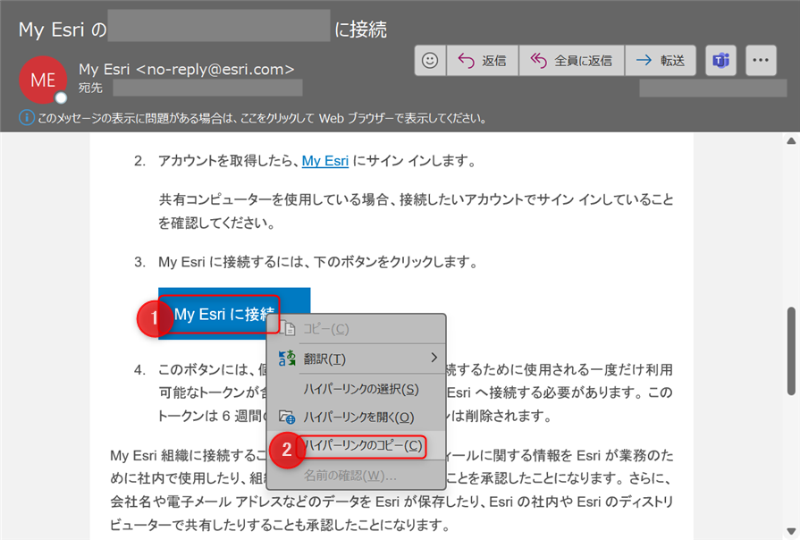Click the info icon in the message bar

click(27, 118)
